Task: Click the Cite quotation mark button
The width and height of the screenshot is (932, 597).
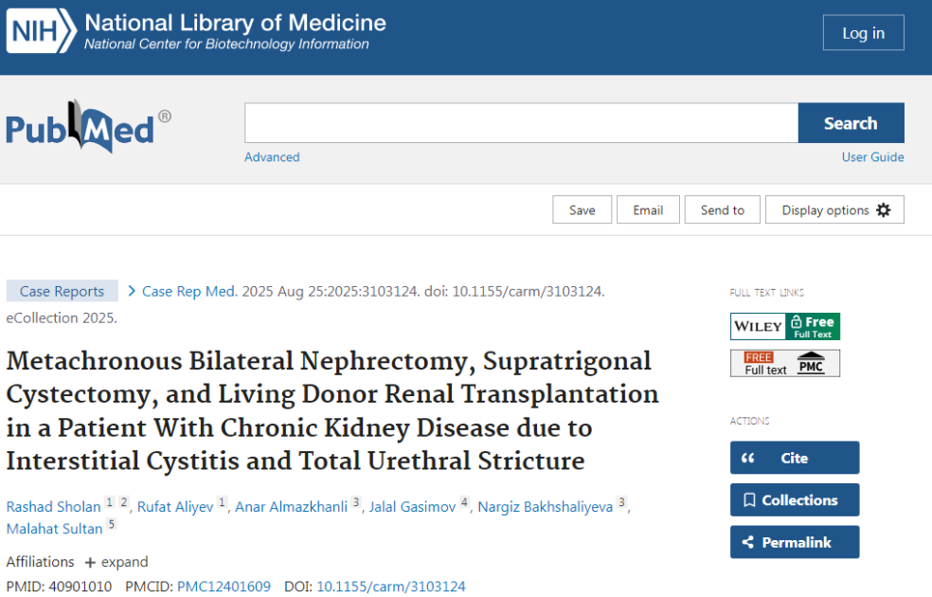Action: pos(794,458)
